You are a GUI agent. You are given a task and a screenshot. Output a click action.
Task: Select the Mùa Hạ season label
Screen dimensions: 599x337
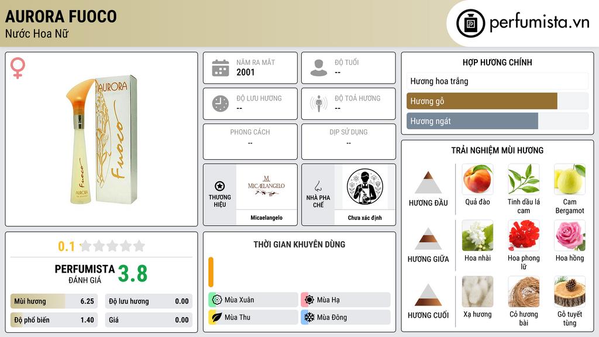pyautogui.click(x=328, y=300)
